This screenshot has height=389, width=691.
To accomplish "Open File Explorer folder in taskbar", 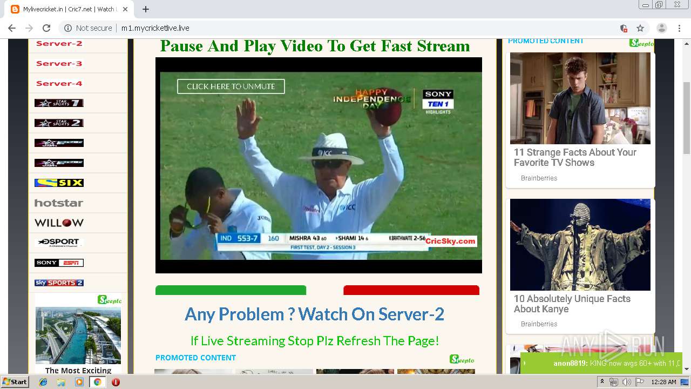I will pos(61,382).
